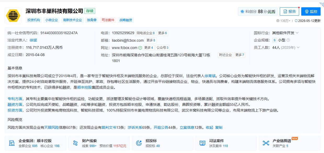Image resolution: width=324 pixels, height=153 pixels.
Task: Open the 专利方面 link
Action: (15, 99)
